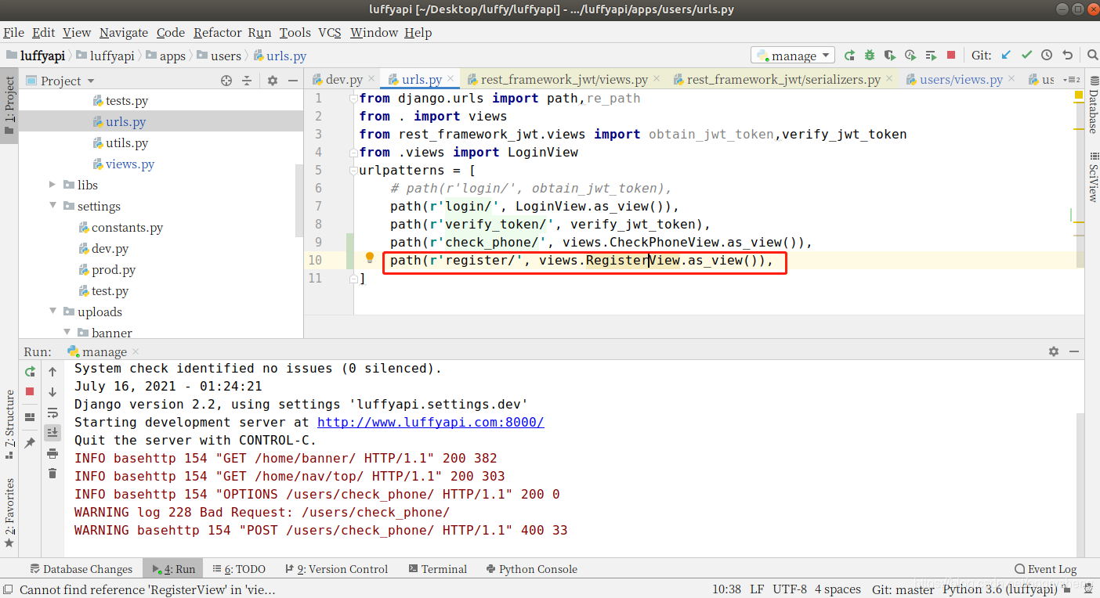This screenshot has height=598, width=1100.
Task: Clear console with the trash icon
Action: pos(52,473)
